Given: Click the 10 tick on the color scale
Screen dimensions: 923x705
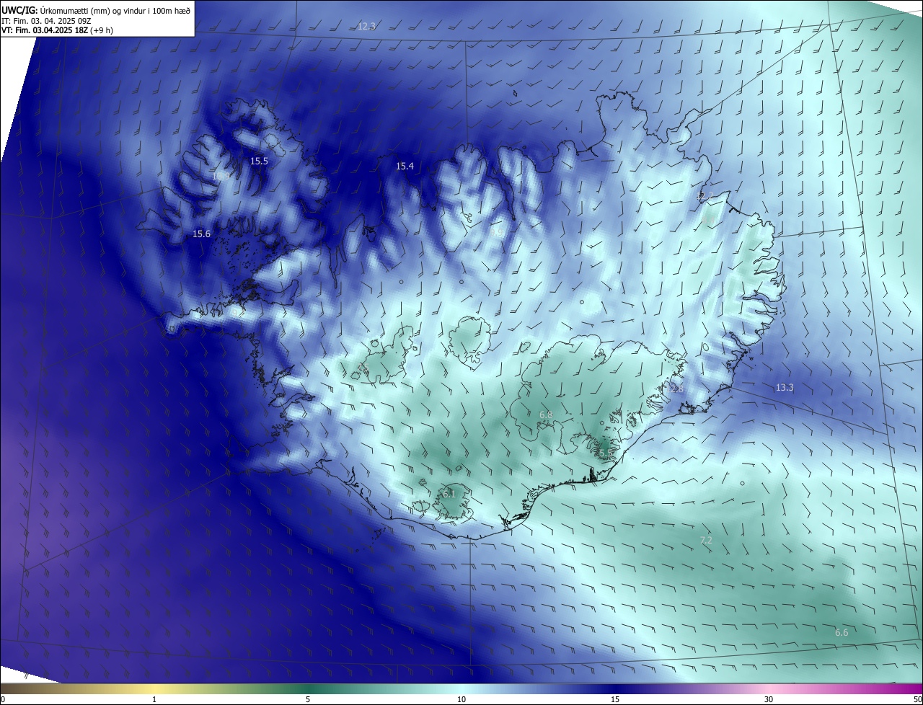Looking at the screenshot, I should tap(461, 699).
